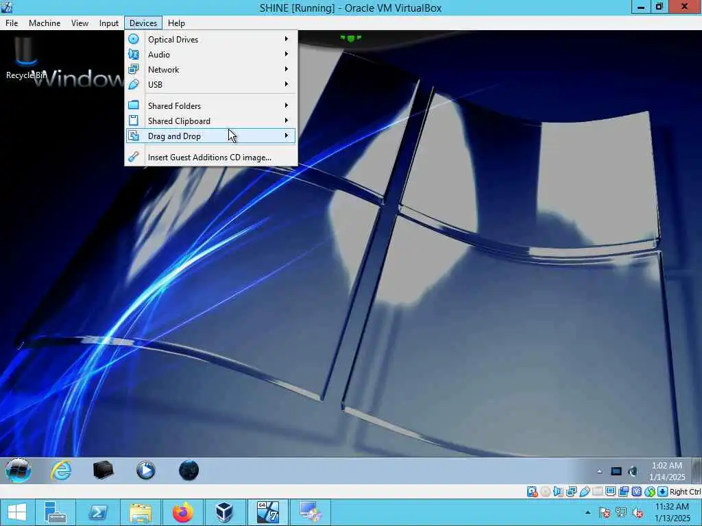
Task: Open the Audio submenu entry
Action: pos(210,55)
